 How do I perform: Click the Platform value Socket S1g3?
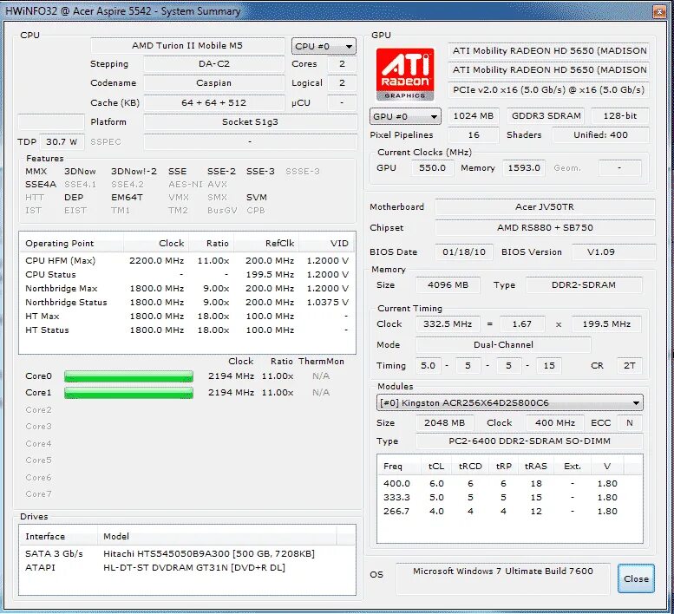[250, 122]
